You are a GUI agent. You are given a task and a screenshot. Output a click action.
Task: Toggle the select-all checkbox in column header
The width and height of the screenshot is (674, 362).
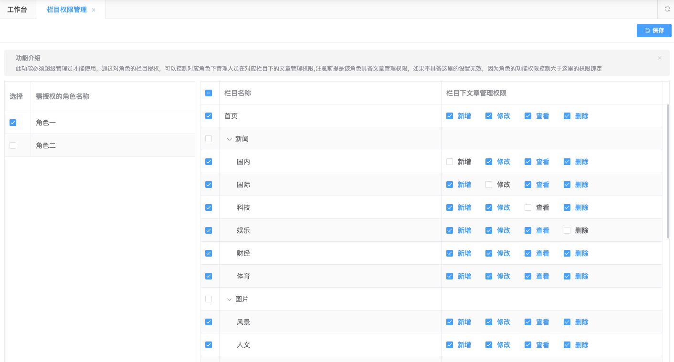point(209,93)
